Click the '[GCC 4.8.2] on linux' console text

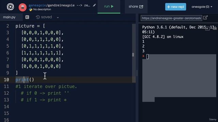pos(163,37)
